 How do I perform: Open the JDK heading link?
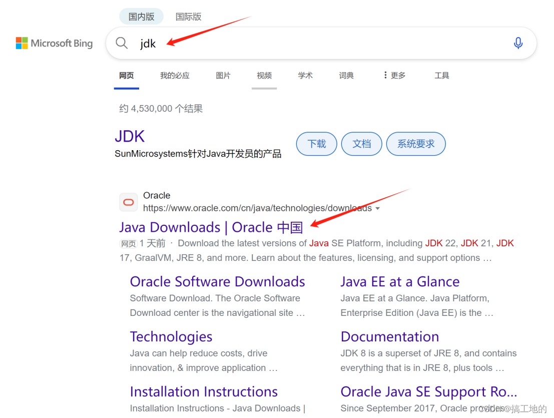[x=130, y=136]
